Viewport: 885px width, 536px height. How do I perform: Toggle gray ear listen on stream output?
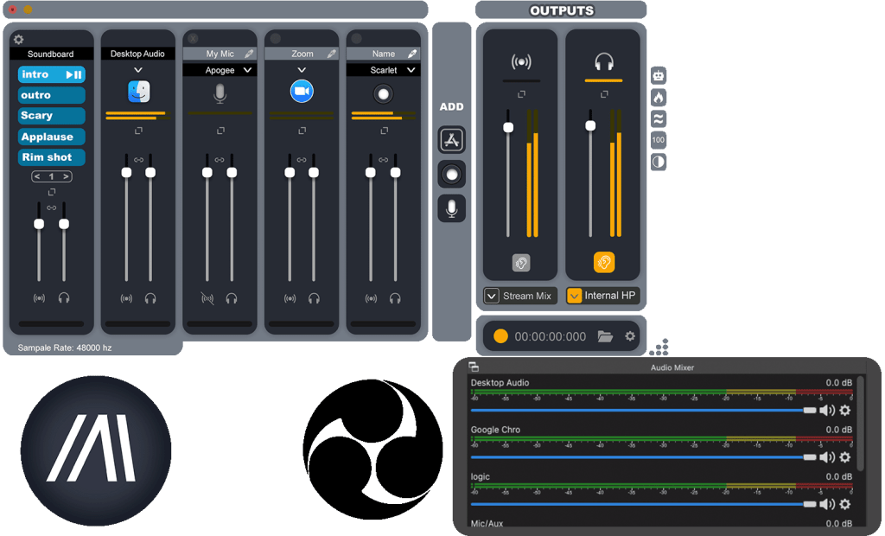(x=521, y=263)
